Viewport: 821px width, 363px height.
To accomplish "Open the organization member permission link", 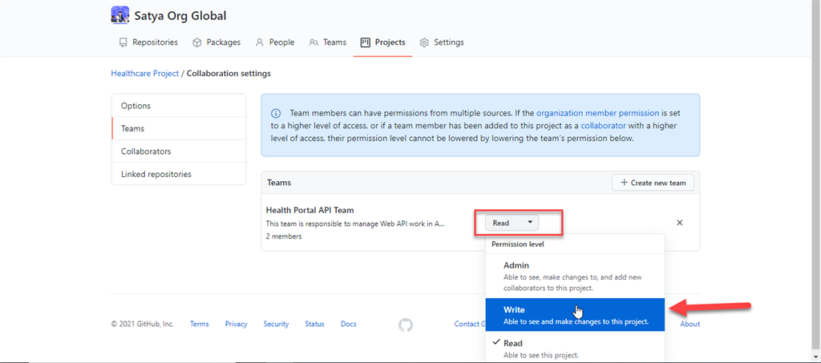I will click(x=598, y=112).
